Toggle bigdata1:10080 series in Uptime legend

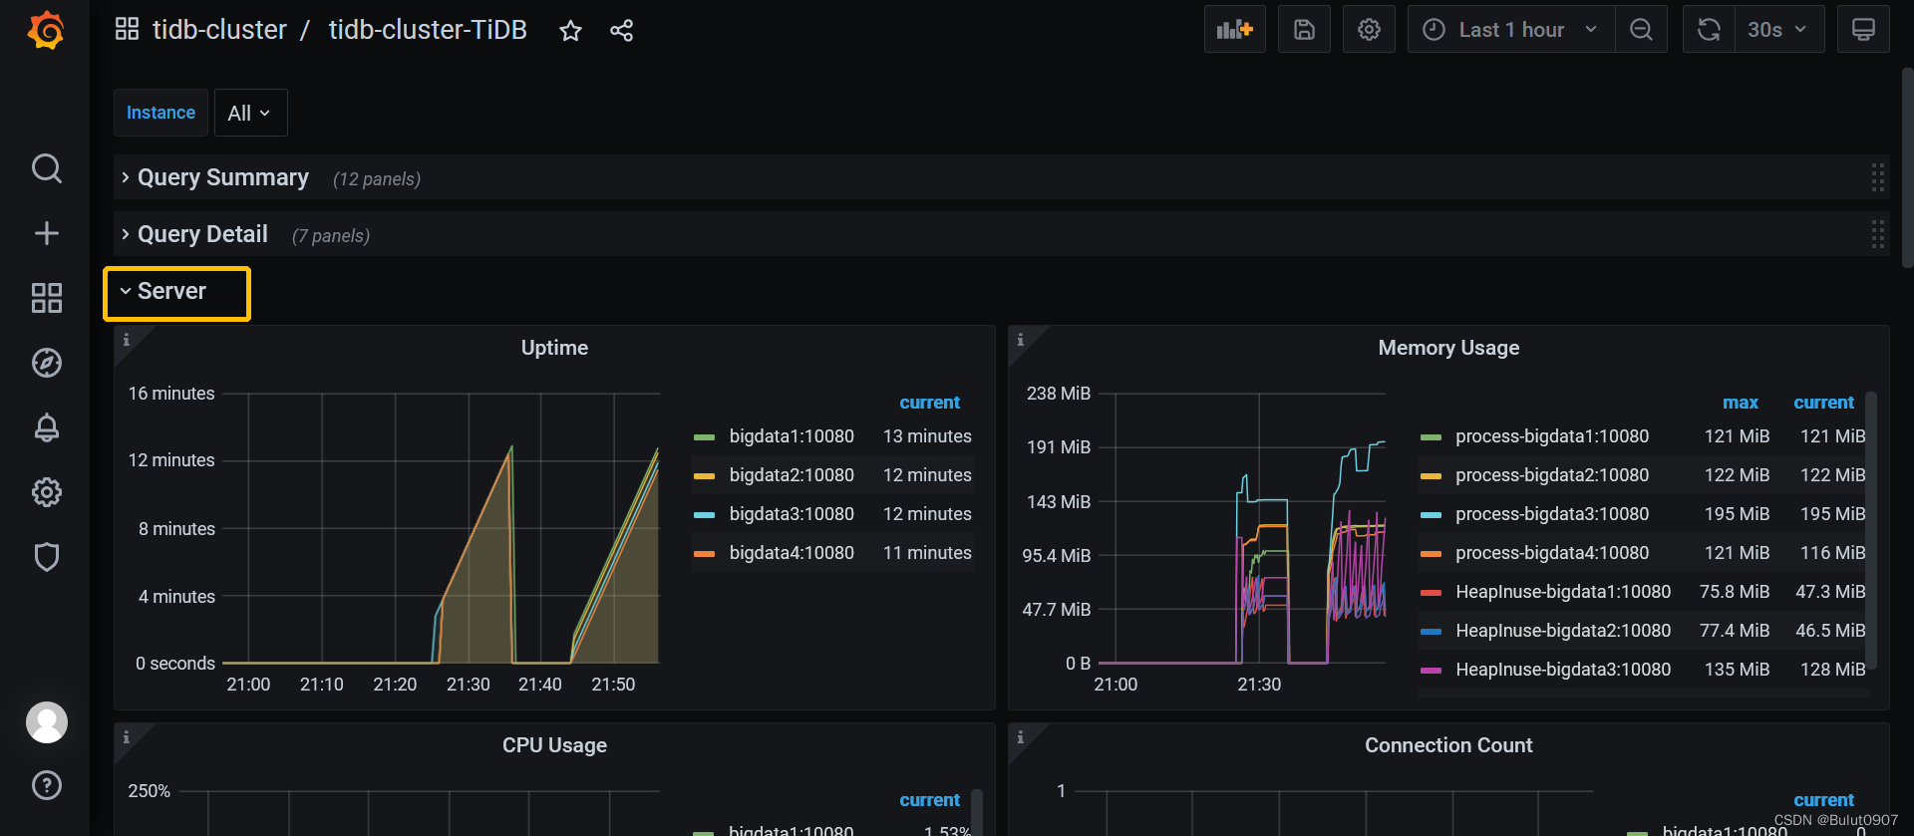point(792,436)
